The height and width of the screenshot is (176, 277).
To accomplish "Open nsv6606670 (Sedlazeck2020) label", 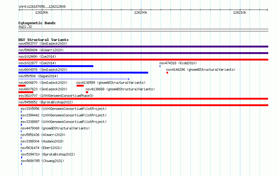I will (43, 83).
